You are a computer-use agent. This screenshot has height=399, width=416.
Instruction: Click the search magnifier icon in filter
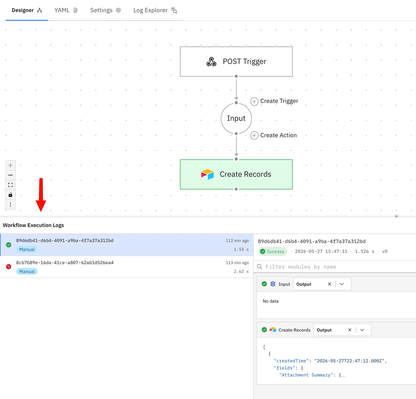click(259, 267)
